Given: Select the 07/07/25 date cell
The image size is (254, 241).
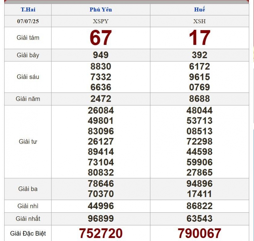Looking at the screenshot, I should pos(28,21).
